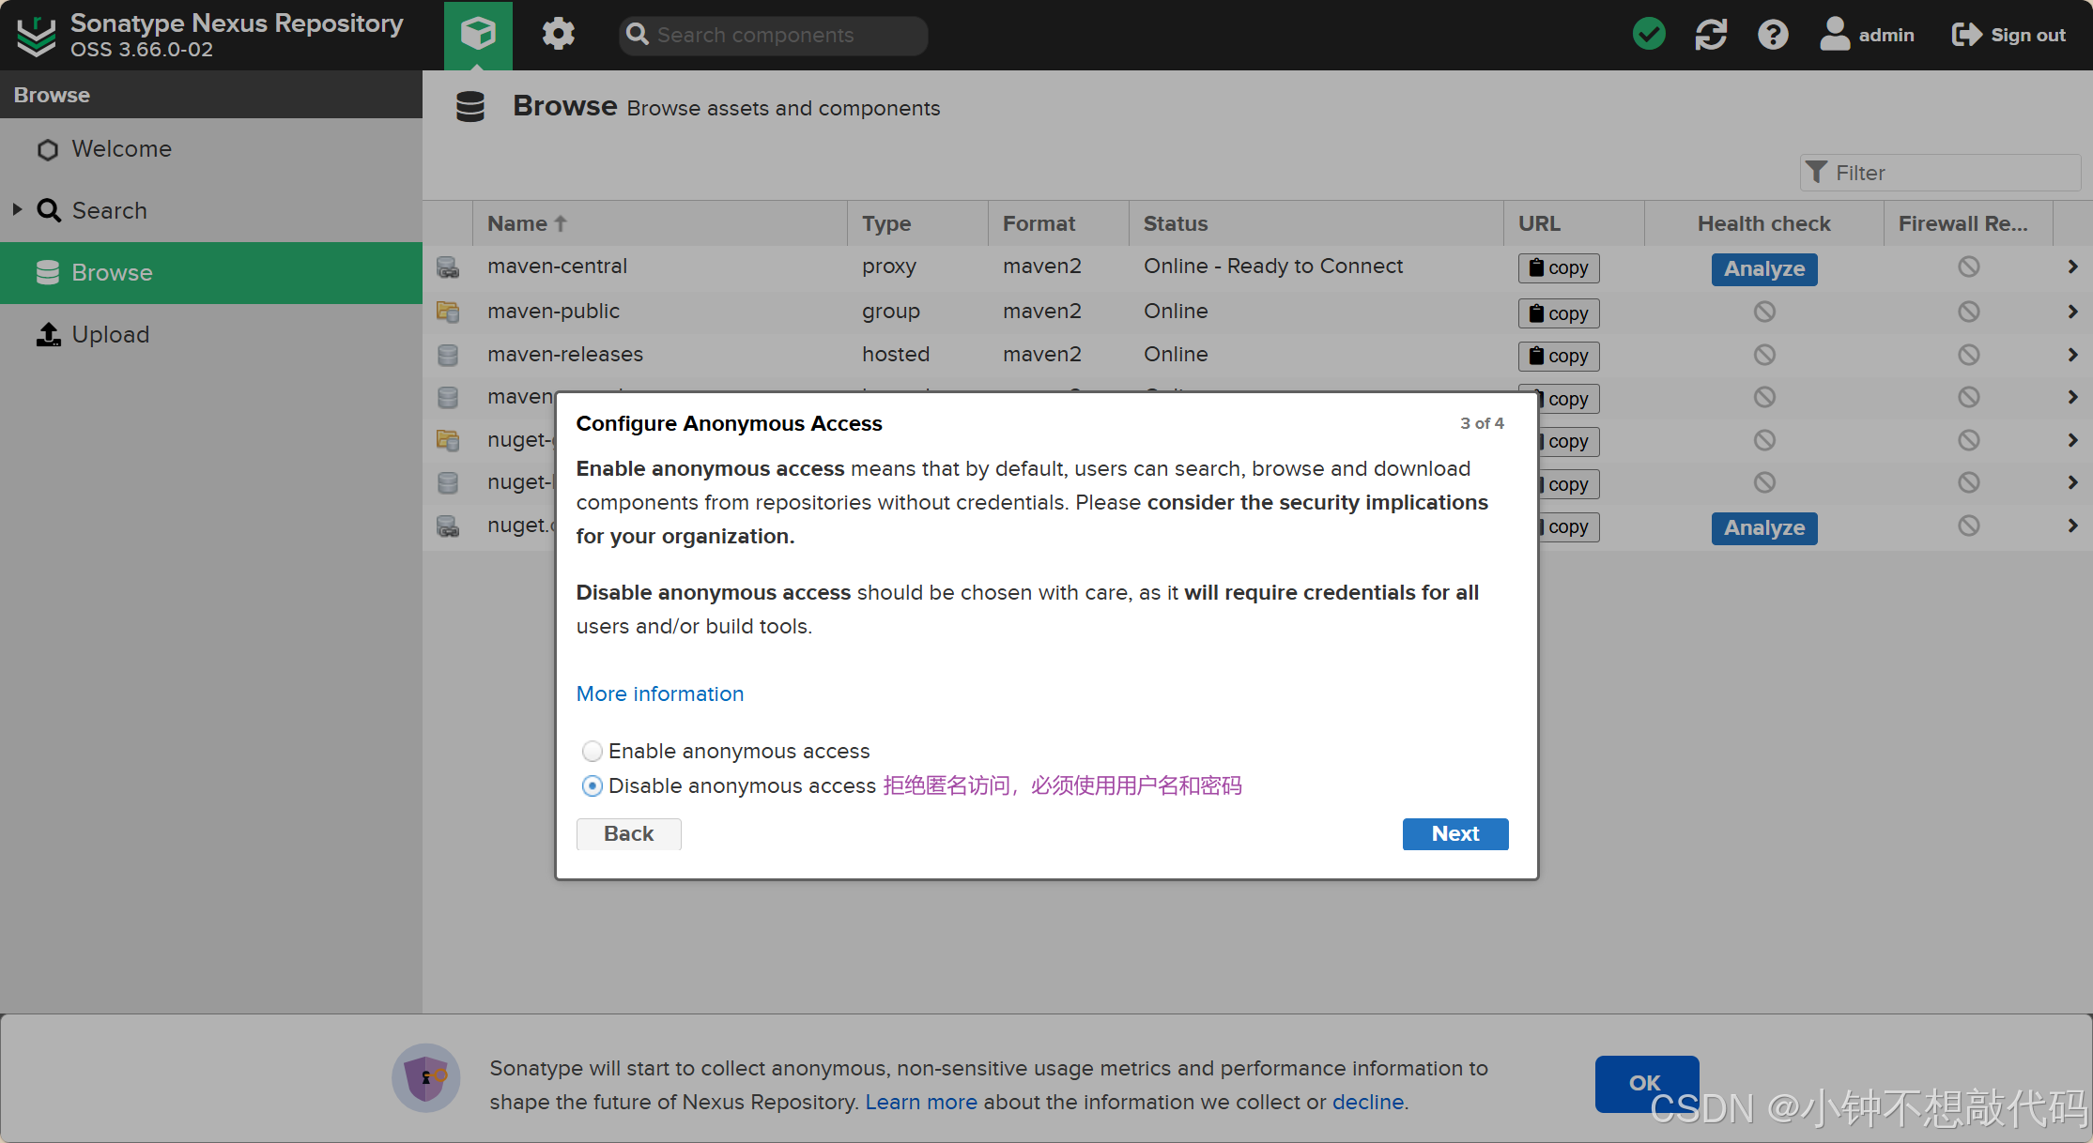This screenshot has width=2093, height=1143.
Task: Open the Browse cube icon in header
Action: tap(478, 35)
